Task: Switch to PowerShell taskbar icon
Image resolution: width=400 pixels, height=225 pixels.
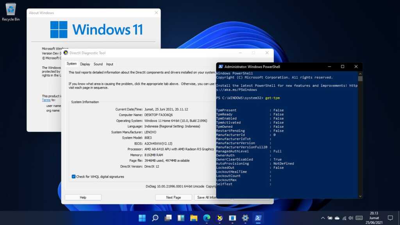Action: [258, 218]
